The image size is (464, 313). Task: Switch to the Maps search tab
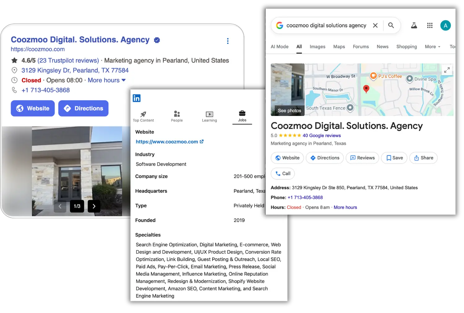339,47
